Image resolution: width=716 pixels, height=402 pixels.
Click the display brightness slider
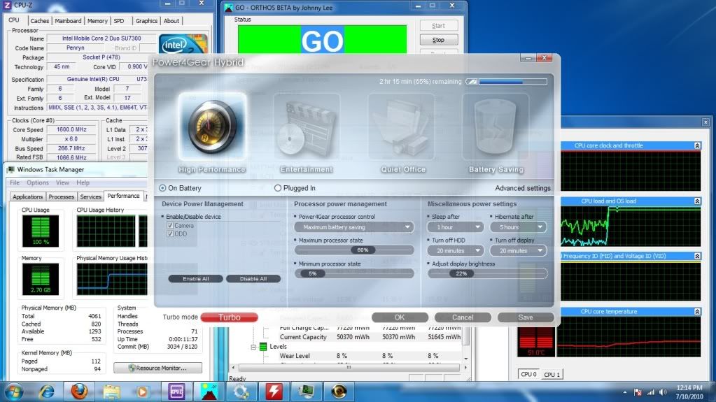[x=488, y=274]
